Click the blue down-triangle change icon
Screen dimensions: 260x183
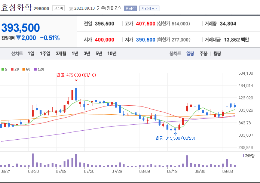(18, 38)
